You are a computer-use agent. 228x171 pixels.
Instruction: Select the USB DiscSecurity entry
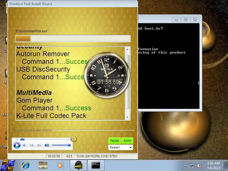pyautogui.click(x=43, y=69)
